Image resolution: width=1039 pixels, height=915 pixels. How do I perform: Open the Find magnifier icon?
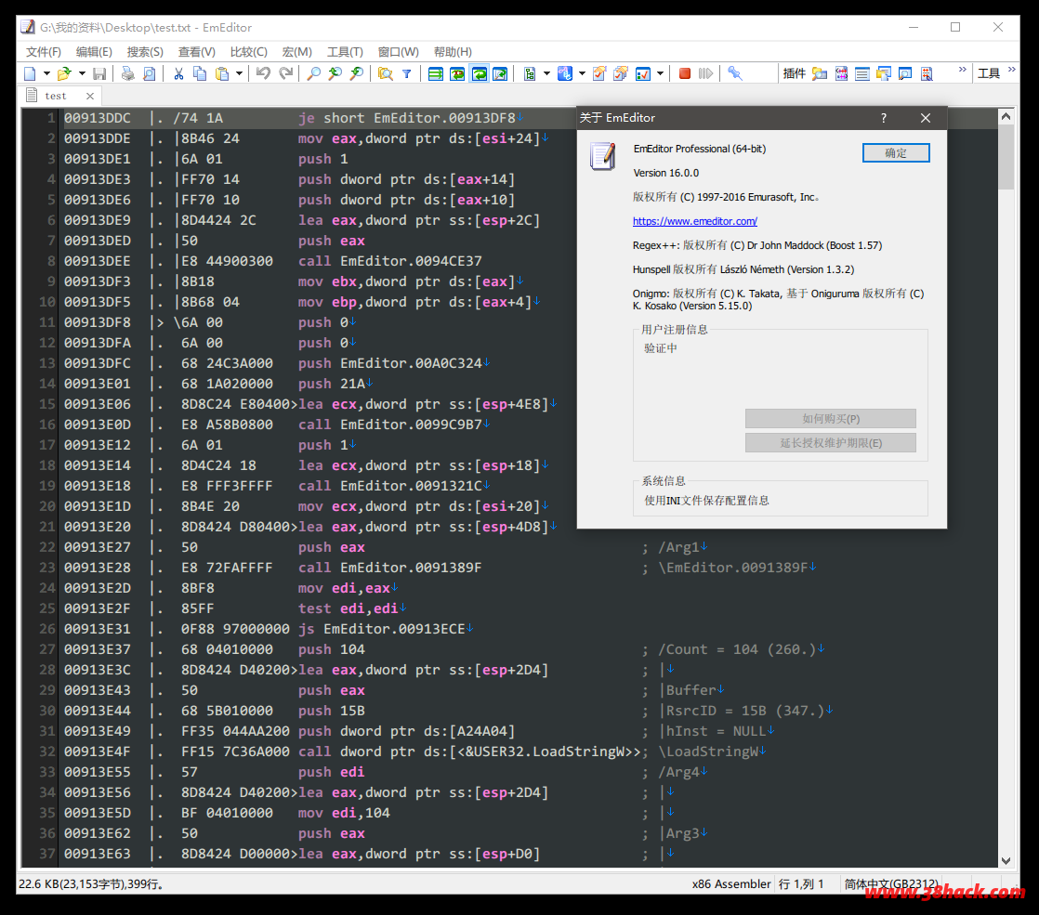click(314, 73)
